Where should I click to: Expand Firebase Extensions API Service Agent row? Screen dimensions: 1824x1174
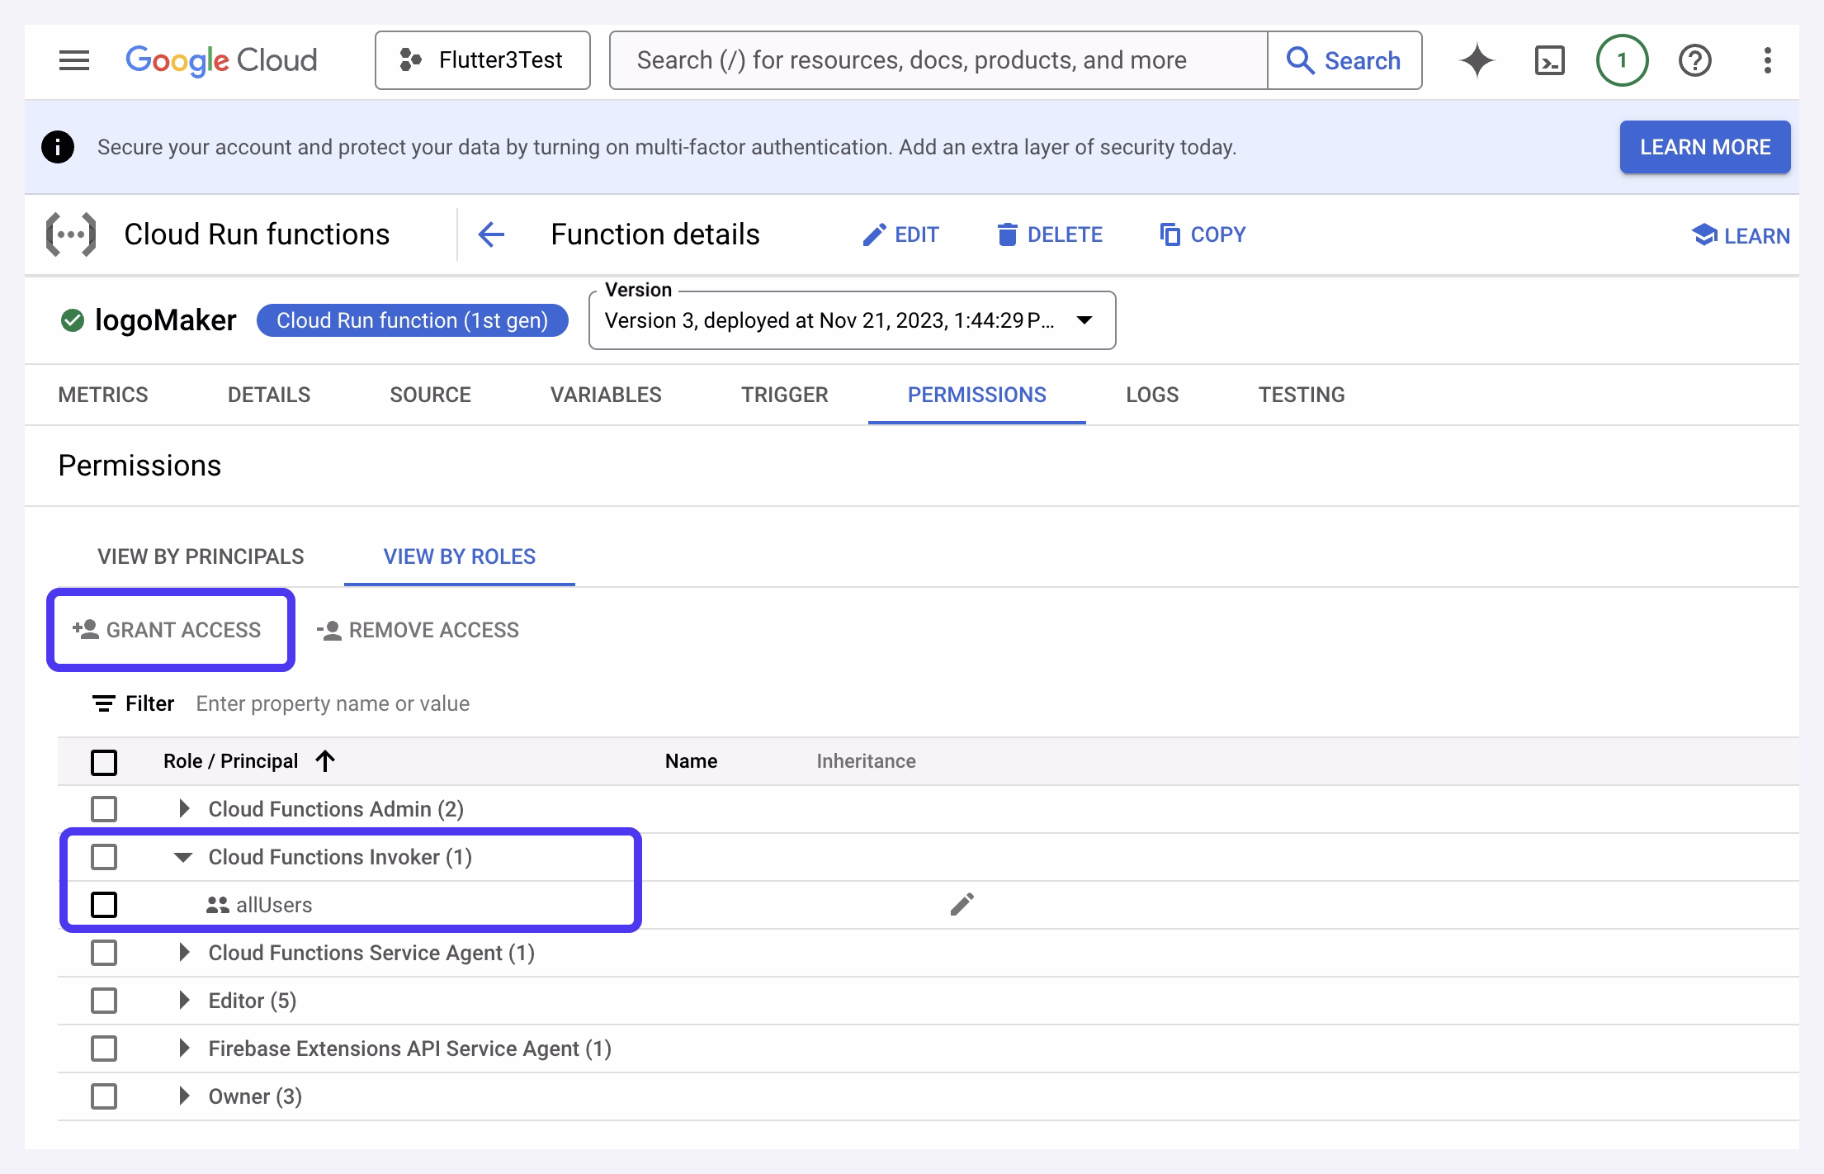[x=184, y=1049]
